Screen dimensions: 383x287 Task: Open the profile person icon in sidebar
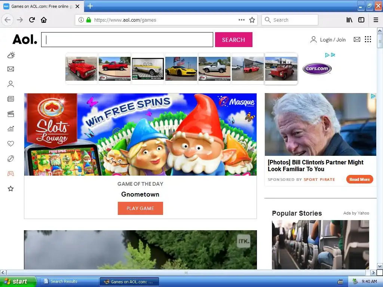click(11, 84)
